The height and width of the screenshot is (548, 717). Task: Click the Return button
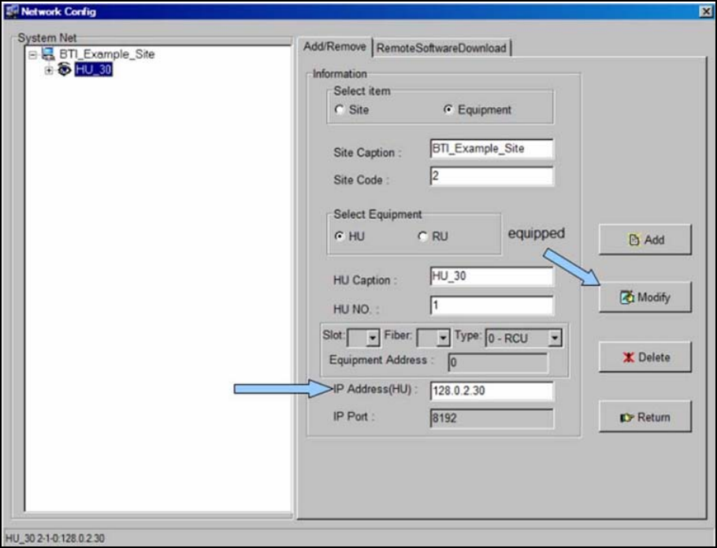[645, 417]
